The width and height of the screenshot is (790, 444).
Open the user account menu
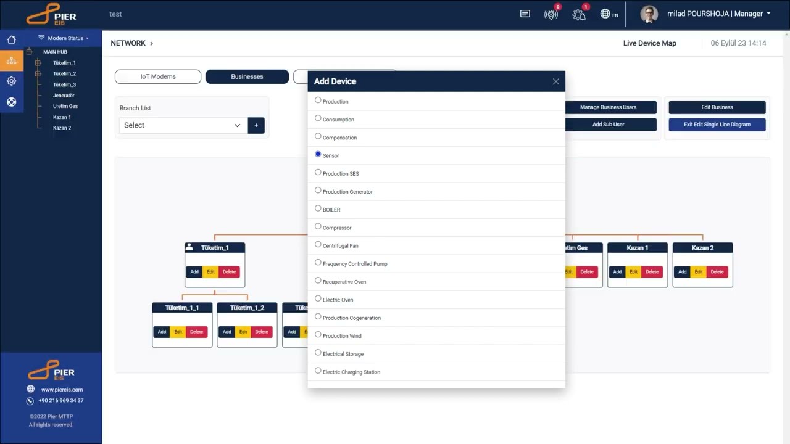(x=718, y=14)
